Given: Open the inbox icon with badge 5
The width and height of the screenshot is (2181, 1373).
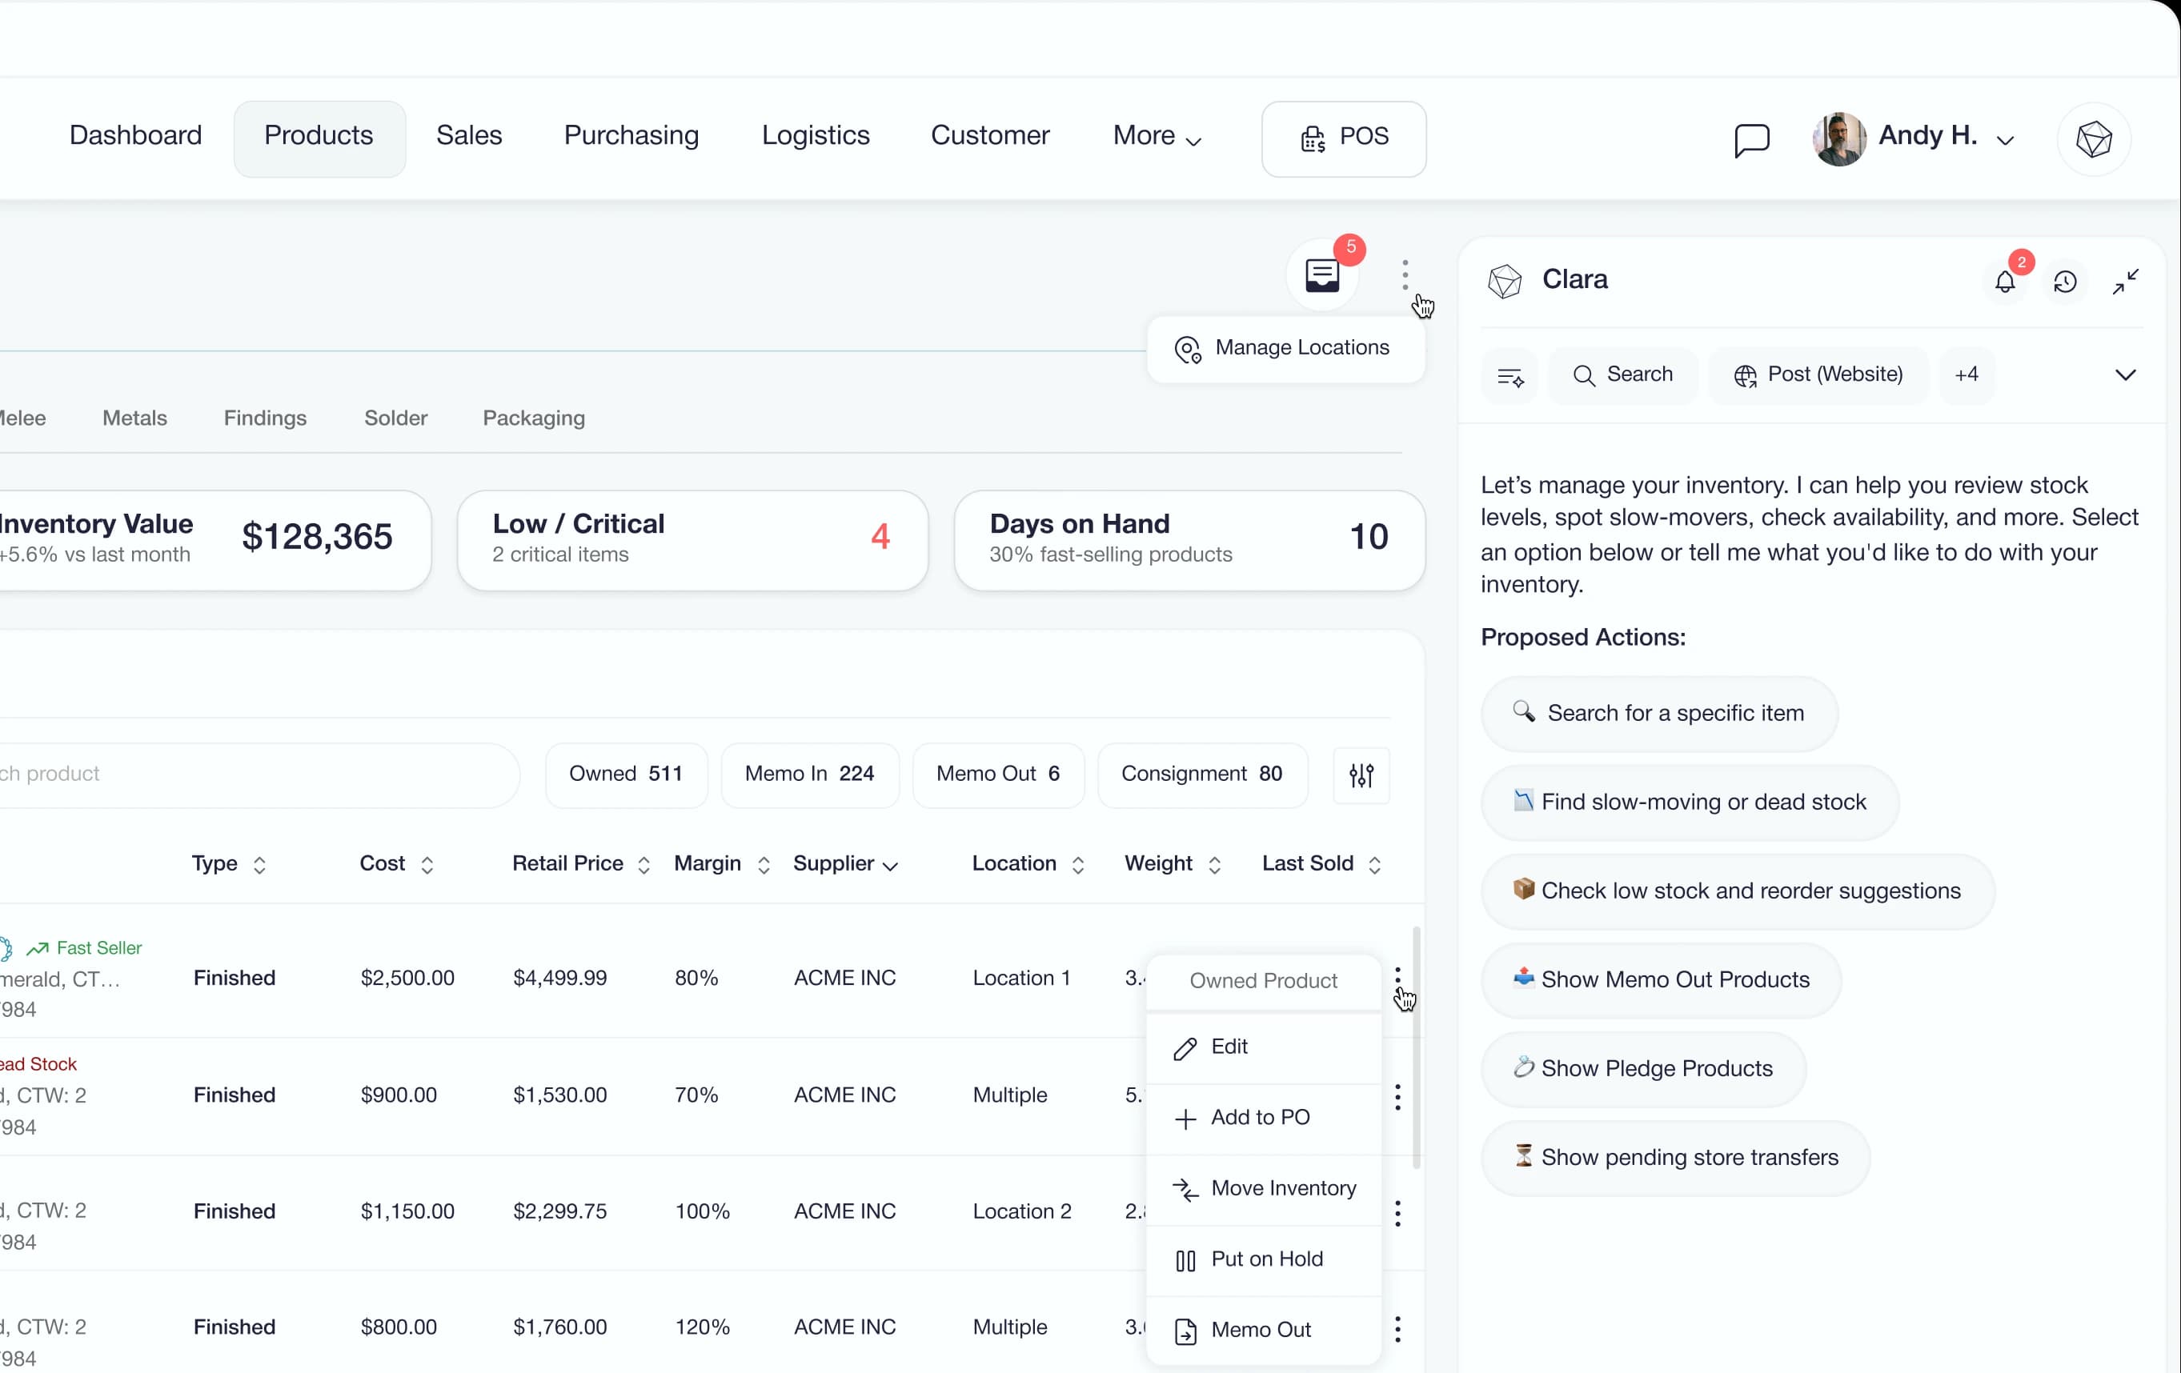Looking at the screenshot, I should tap(1323, 274).
